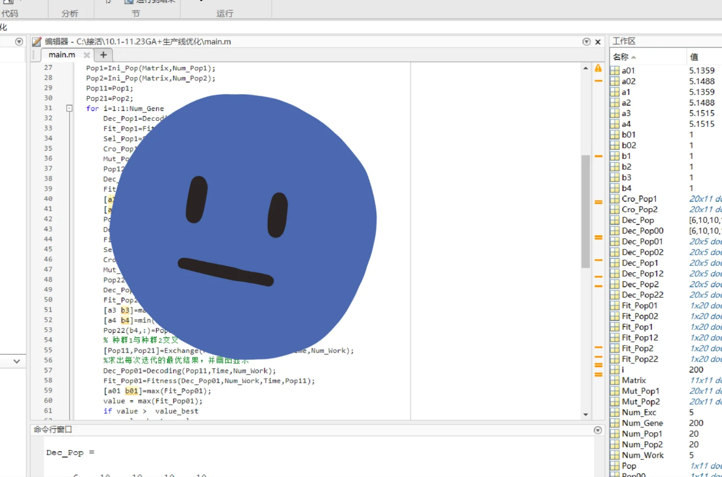Click the b3 variable icon
Image resolution: width=722 pixels, height=477 pixels.
[x=615, y=178]
